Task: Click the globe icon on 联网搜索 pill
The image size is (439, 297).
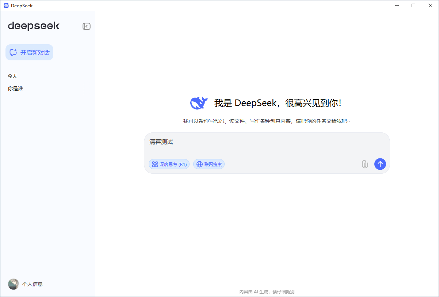Action: 199,164
